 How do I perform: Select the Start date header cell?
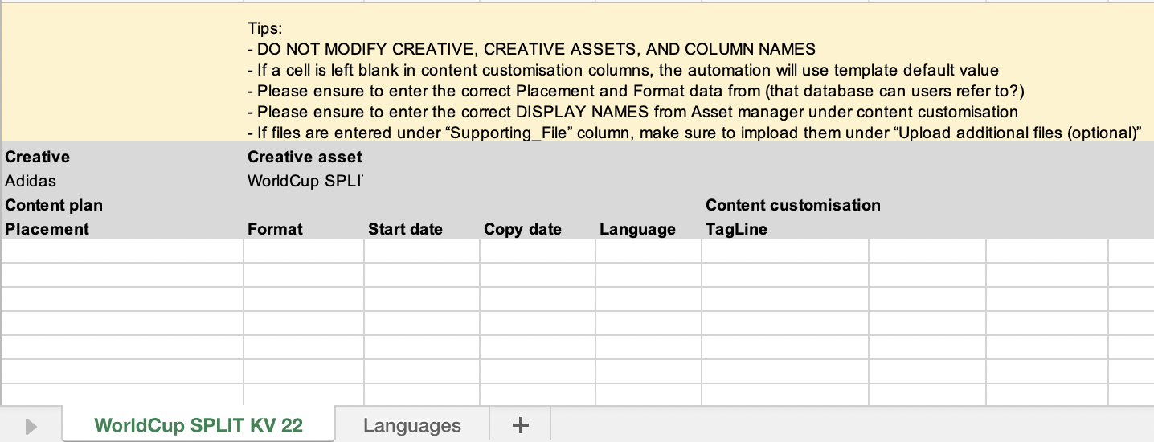[x=422, y=229]
